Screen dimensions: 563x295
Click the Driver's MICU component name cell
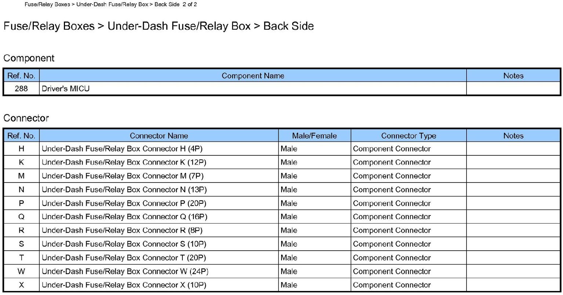click(66, 89)
